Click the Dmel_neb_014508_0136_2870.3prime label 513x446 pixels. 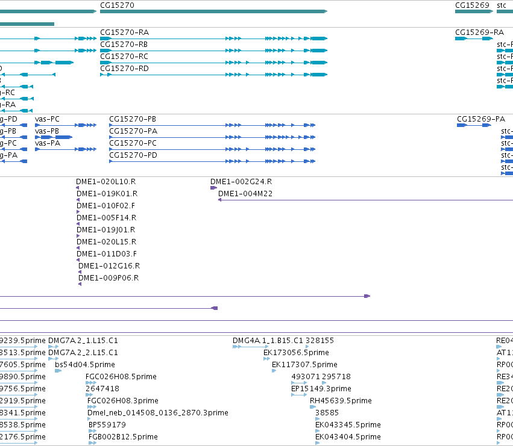pos(158,413)
